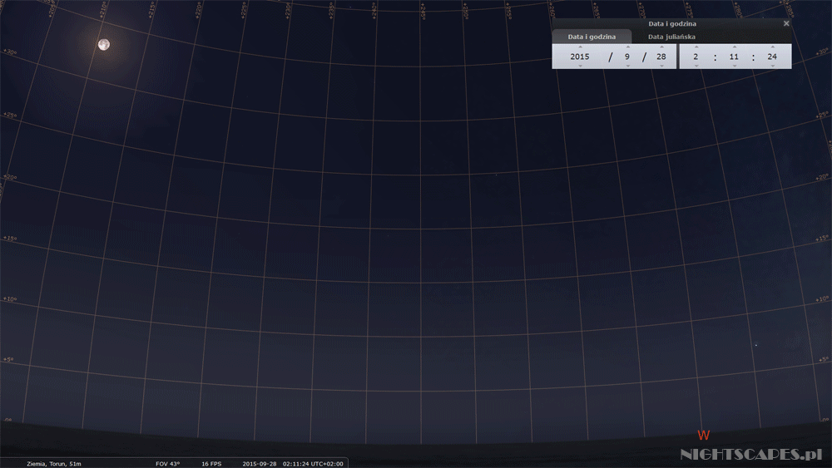Click the FOV 43° status text

pos(168,464)
